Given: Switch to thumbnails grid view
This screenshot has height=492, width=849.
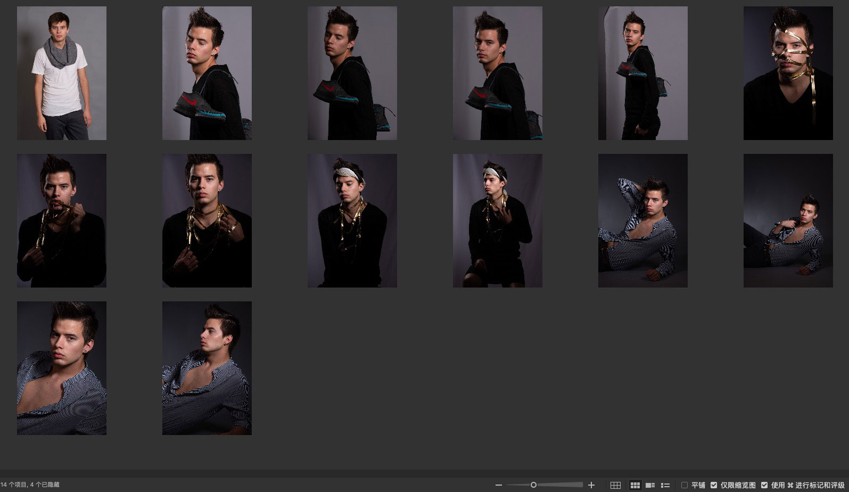Looking at the screenshot, I should pyautogui.click(x=635, y=485).
